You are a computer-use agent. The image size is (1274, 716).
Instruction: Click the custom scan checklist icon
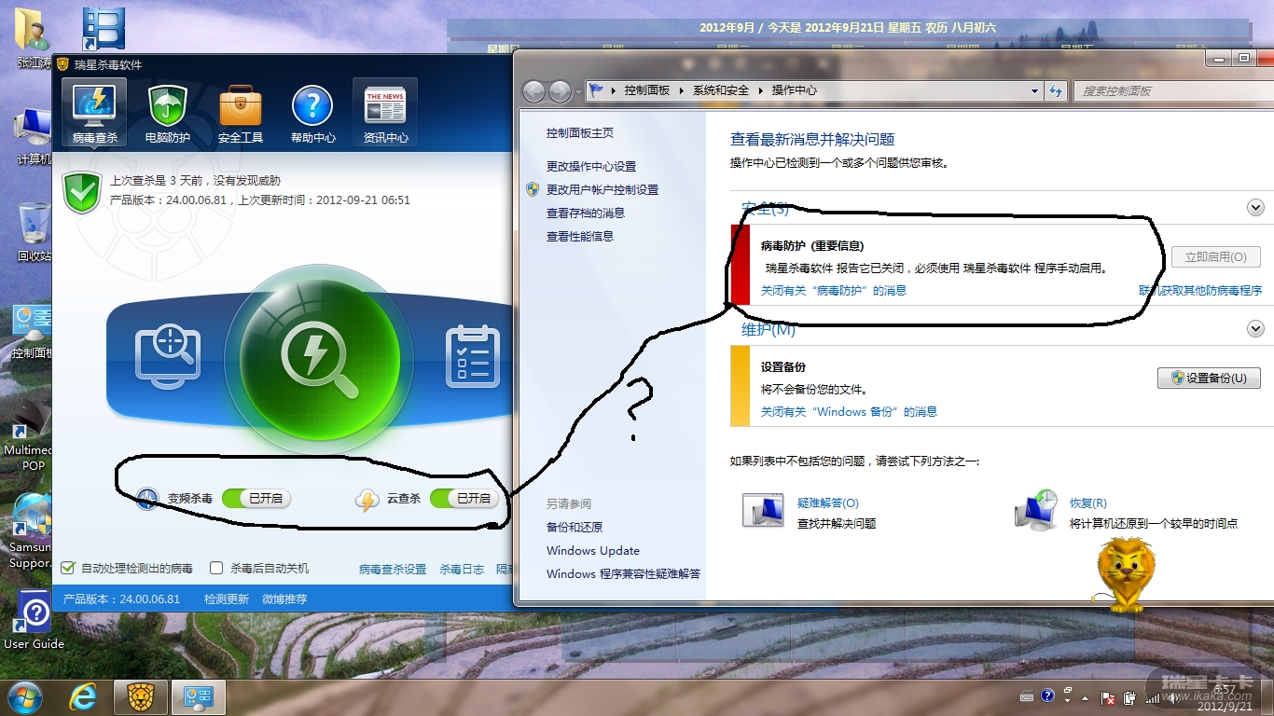(x=473, y=356)
